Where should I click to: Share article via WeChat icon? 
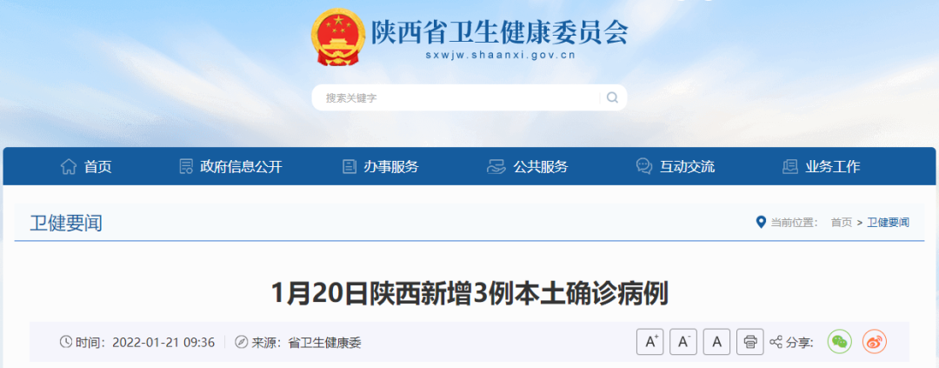pos(840,342)
